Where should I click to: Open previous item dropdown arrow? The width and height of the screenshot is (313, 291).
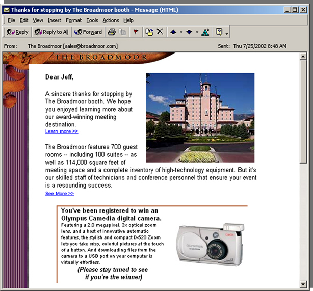click(x=181, y=32)
